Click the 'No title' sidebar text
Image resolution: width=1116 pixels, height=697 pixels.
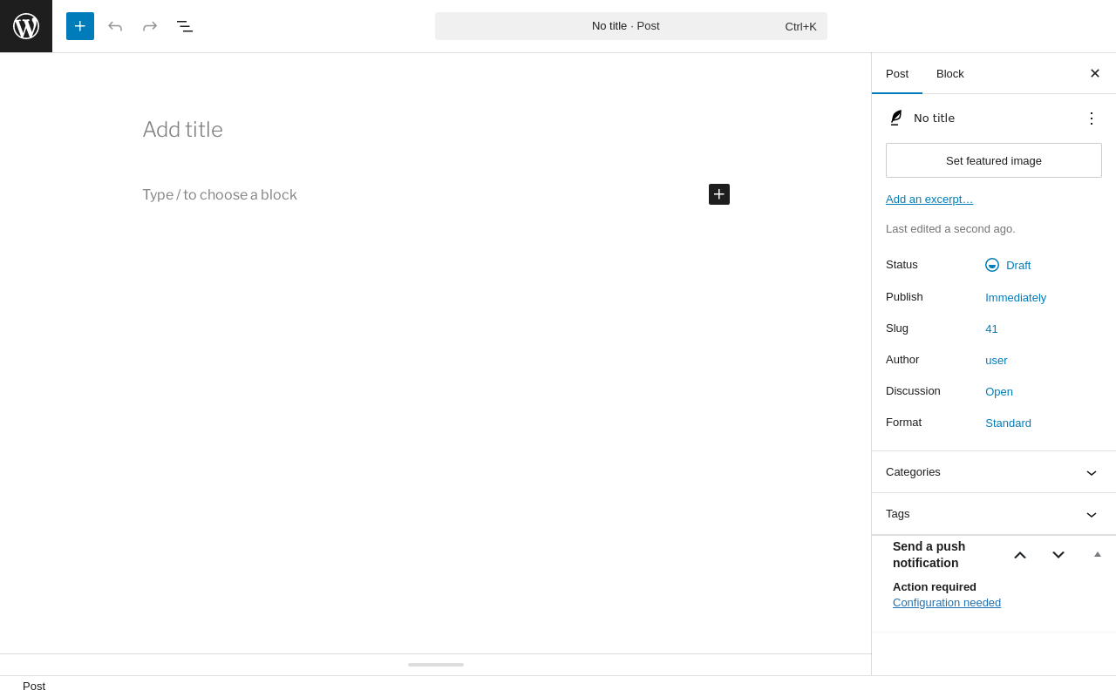934,118
